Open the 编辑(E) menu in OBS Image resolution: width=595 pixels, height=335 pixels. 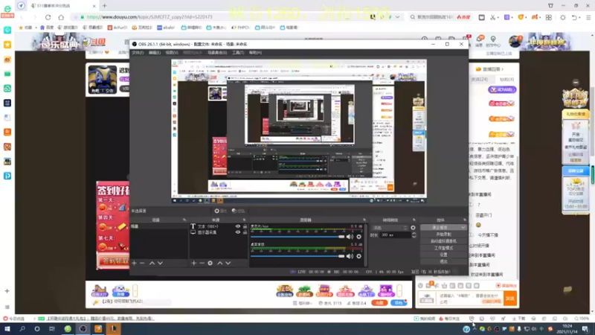tap(155, 53)
